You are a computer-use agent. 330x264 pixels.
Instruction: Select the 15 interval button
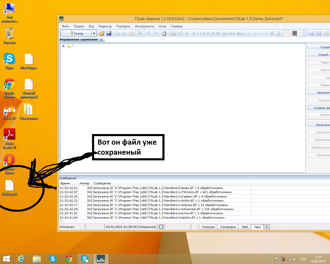tap(208, 34)
